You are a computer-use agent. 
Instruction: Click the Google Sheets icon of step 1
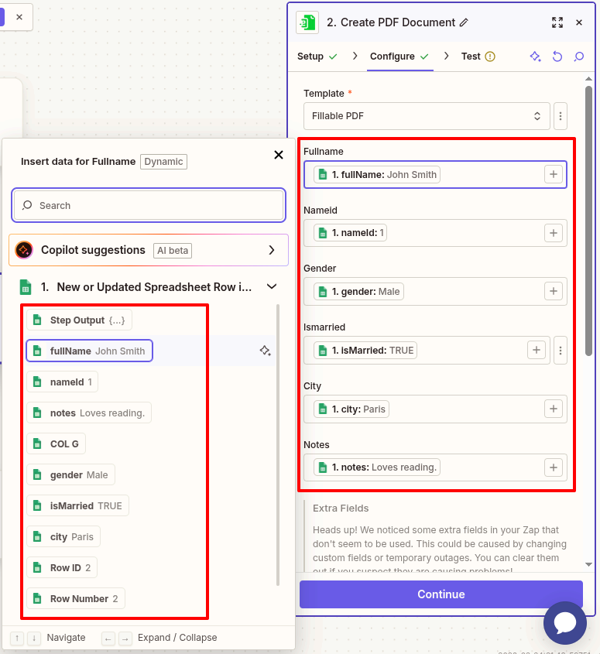click(26, 287)
